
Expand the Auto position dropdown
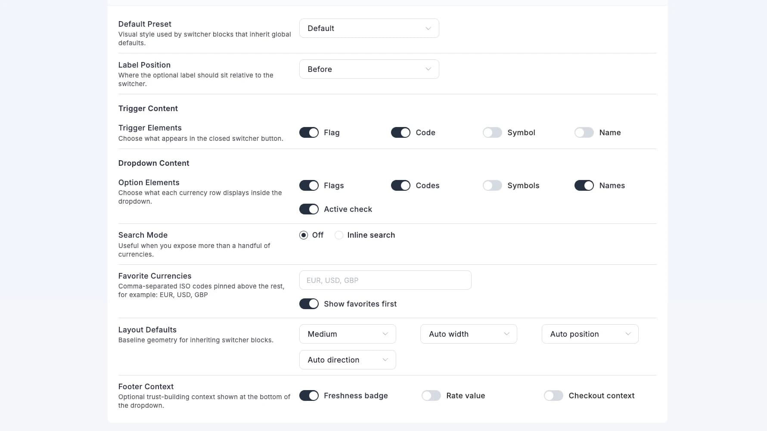pyautogui.click(x=590, y=334)
